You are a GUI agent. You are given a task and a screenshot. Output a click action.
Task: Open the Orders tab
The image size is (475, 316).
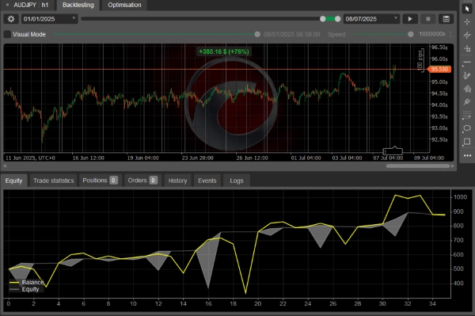click(142, 181)
